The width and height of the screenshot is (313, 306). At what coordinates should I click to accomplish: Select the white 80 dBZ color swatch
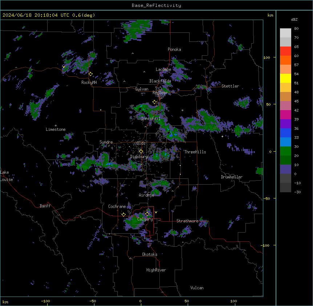(x=285, y=33)
